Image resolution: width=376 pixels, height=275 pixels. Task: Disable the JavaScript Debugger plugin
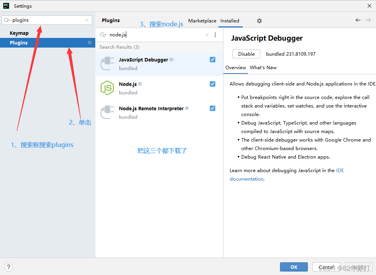click(x=246, y=54)
